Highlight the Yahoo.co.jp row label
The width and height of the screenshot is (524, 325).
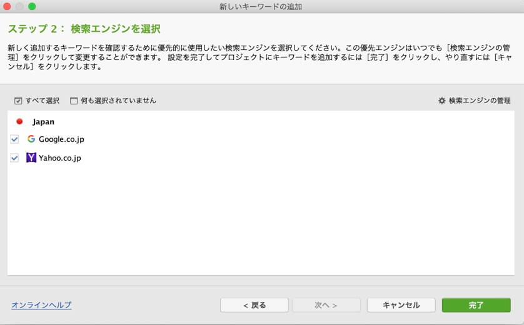[x=60, y=158]
